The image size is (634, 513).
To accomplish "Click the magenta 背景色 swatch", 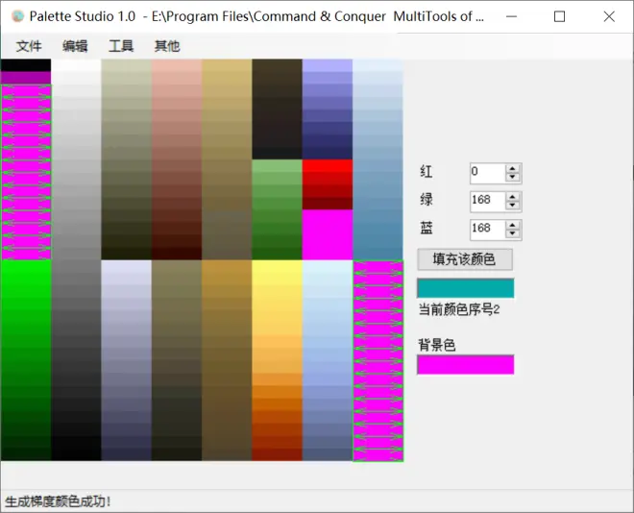I will pos(465,365).
